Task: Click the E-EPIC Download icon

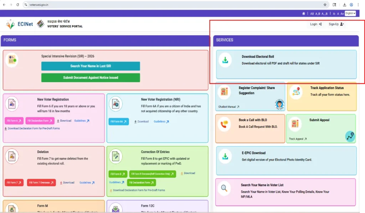Action: click(225, 156)
